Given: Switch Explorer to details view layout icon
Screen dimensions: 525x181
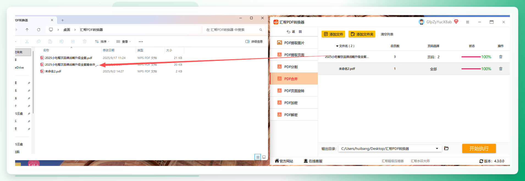Looking at the screenshot, I should pyautogui.click(x=258, y=157).
